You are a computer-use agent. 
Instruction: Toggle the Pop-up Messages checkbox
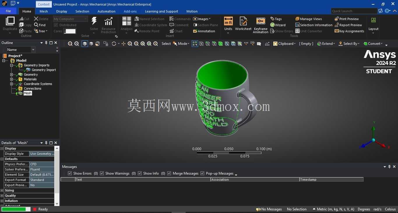pyautogui.click(x=202, y=173)
